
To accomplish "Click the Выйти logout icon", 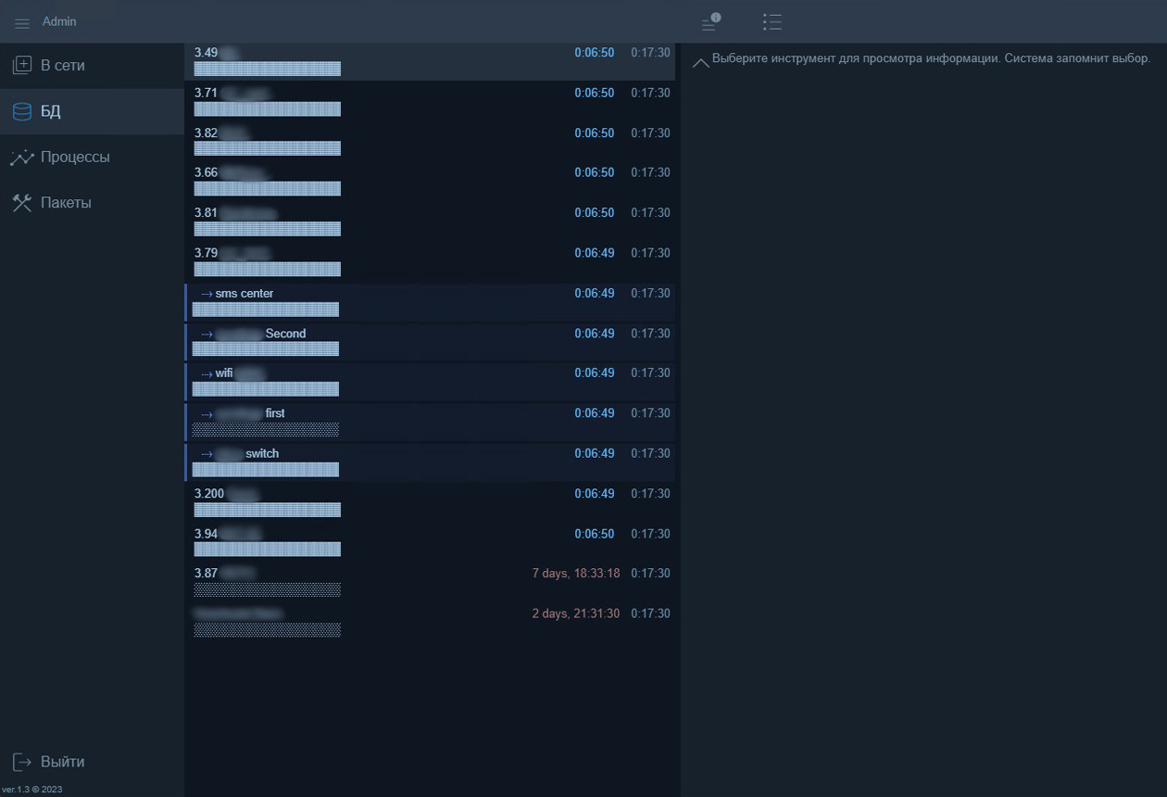I will [21, 762].
